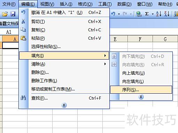178x133 pixels.
Task: Click the Chart Wizard icon at toolbar edge
Action: 176,14
